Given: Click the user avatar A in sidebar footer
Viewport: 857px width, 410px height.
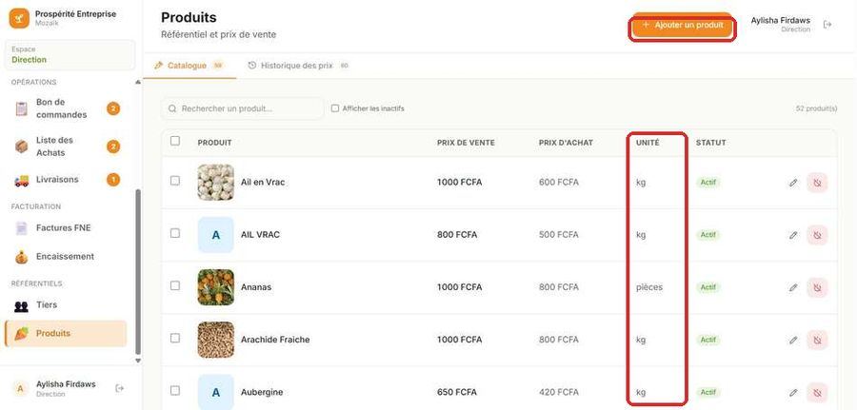Looking at the screenshot, I should (21, 389).
